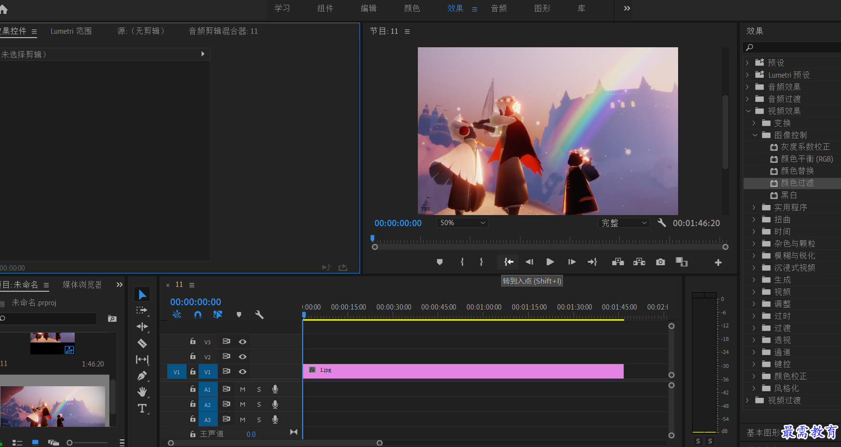This screenshot has height=447, width=841.
Task: Show more workspaces with the double chevron
Action: pyautogui.click(x=627, y=8)
